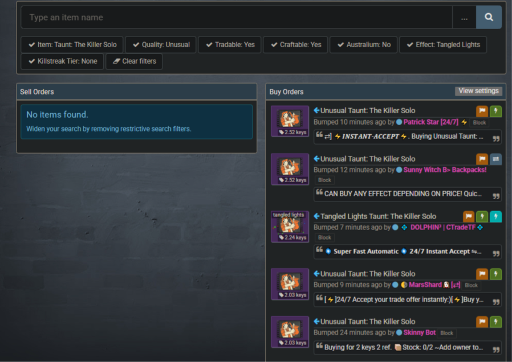The height and width of the screenshot is (362, 512).
Task: Click the 'No items found.' notice
Action: click(136, 122)
